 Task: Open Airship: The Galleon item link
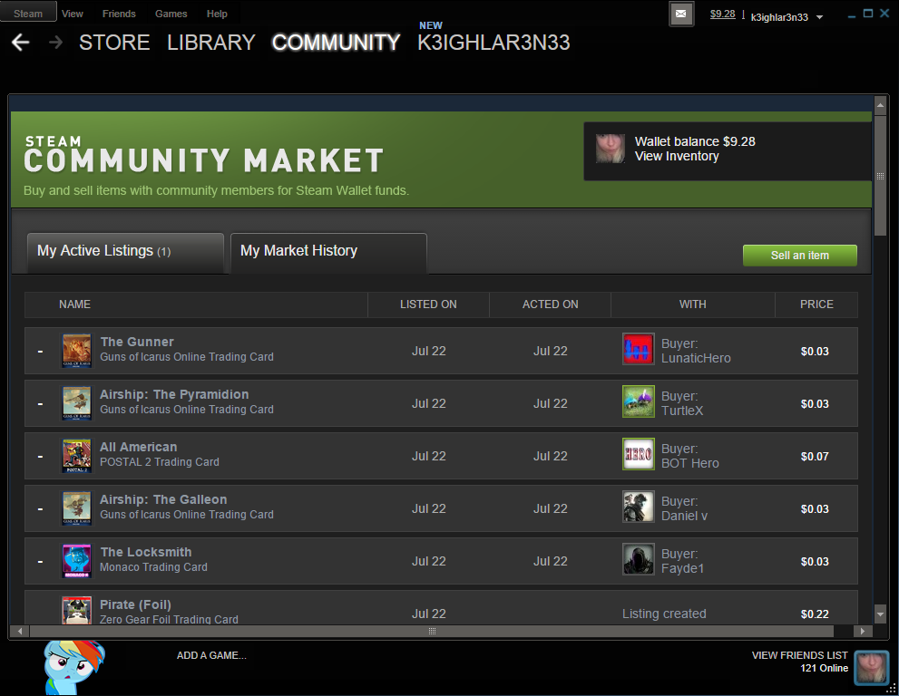[163, 500]
